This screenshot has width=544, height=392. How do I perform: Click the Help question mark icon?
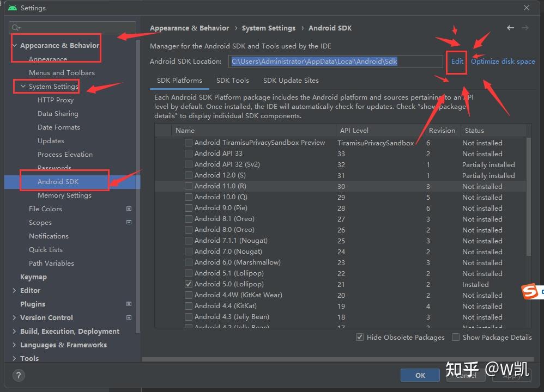19,375
